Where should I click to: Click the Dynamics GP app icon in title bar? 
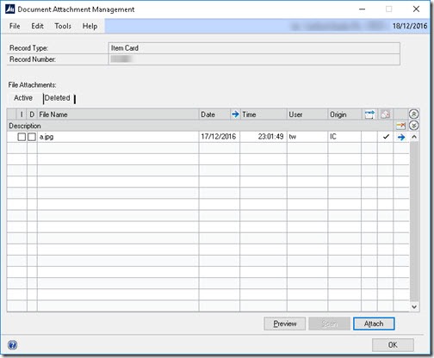click(9, 9)
